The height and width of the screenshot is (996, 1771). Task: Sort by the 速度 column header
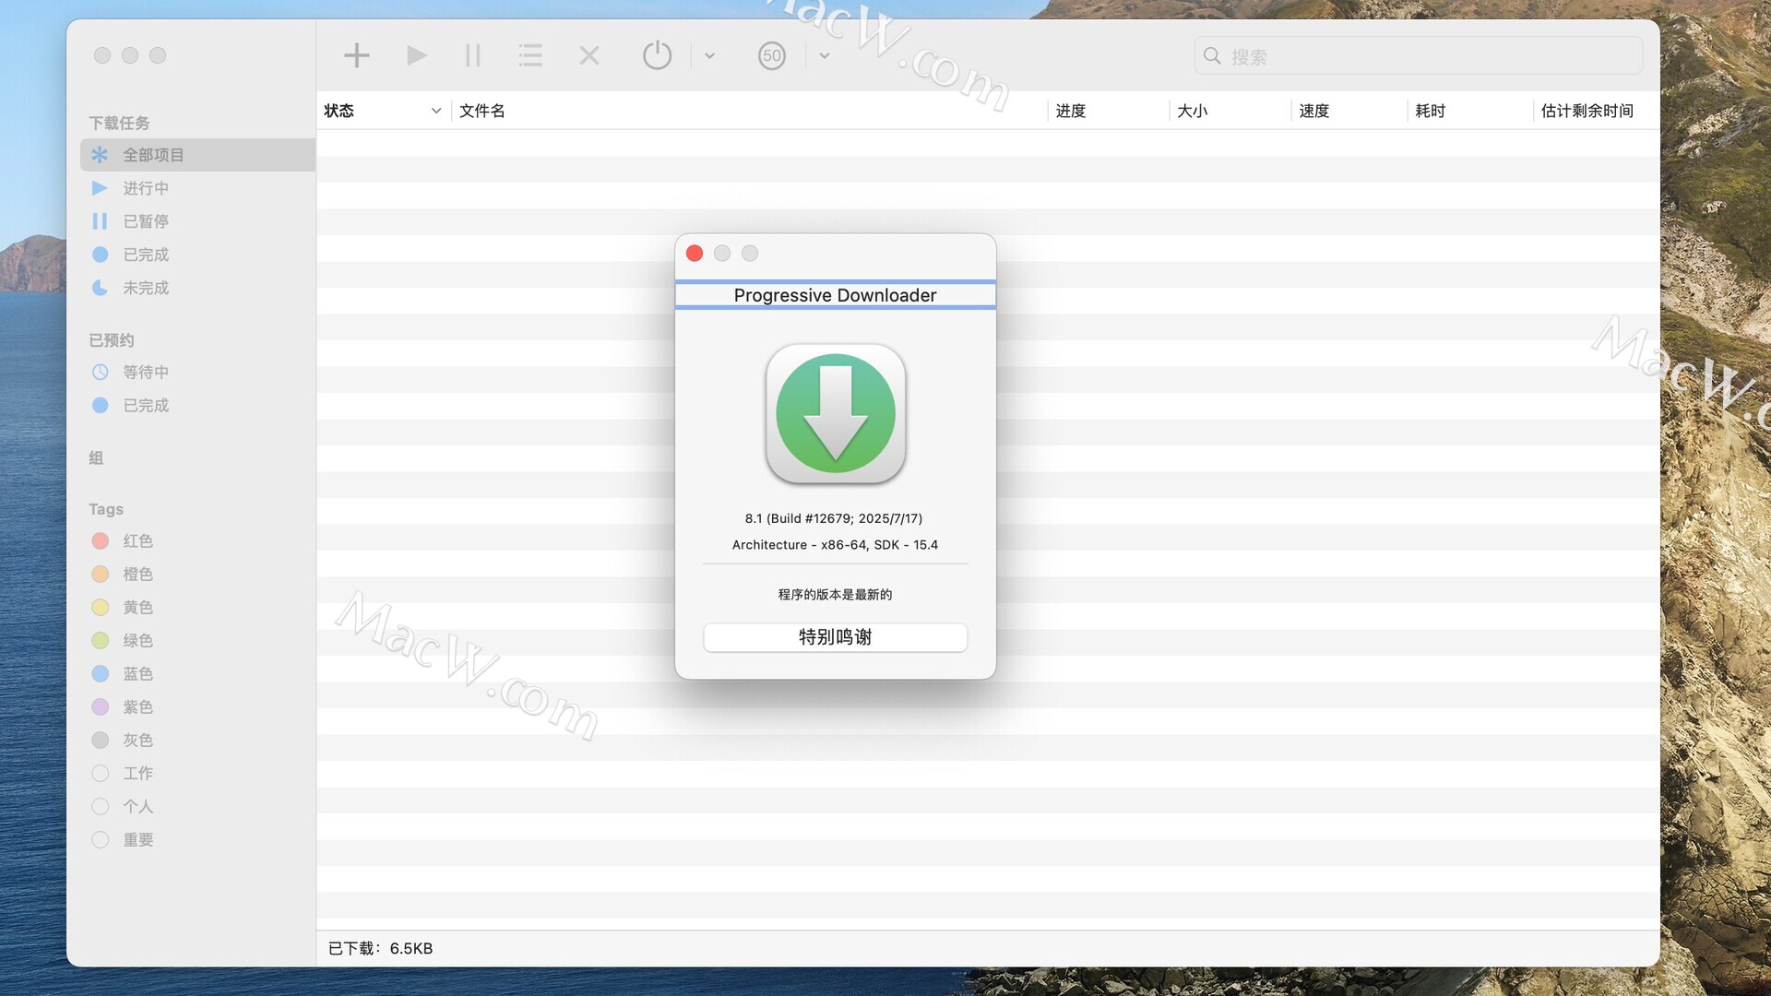1314,111
